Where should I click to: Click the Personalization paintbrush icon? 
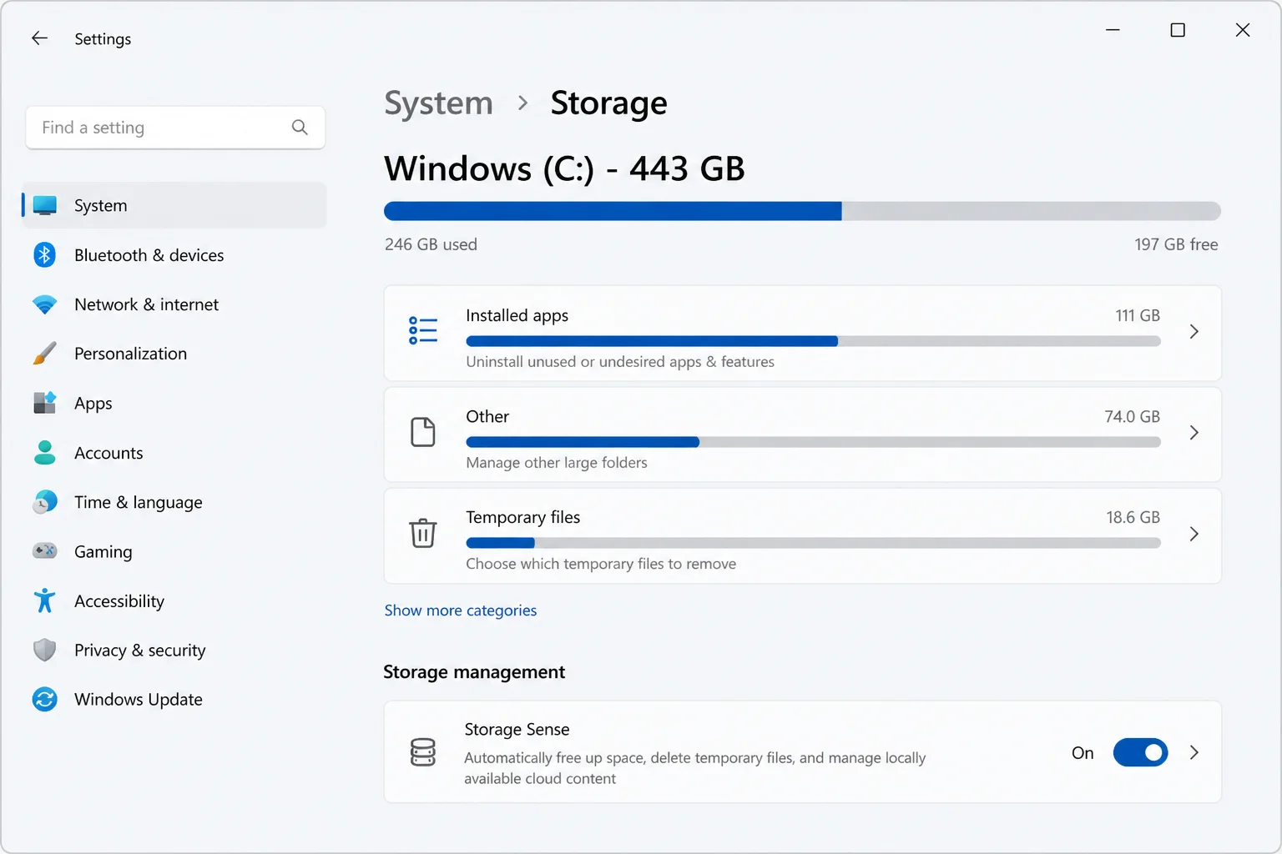45,354
